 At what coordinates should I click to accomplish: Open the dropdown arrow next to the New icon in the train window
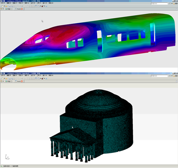(4, 6)
